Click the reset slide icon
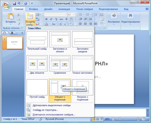The height and width of the screenshot is (123, 151). pyautogui.click(x=37, y=19)
